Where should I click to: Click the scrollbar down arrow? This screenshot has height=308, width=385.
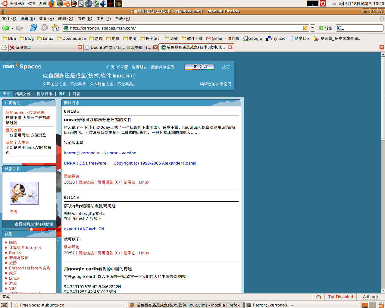pyautogui.click(x=383, y=291)
